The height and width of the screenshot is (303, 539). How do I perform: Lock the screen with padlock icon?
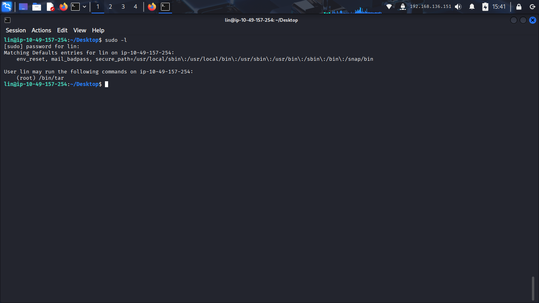tap(519, 7)
